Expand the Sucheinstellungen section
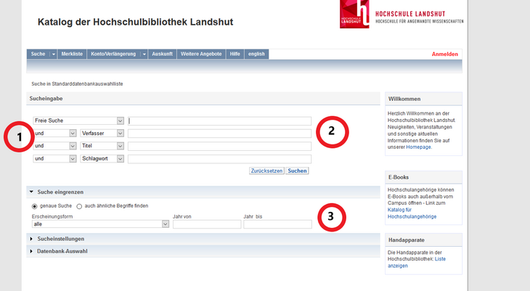 60,239
